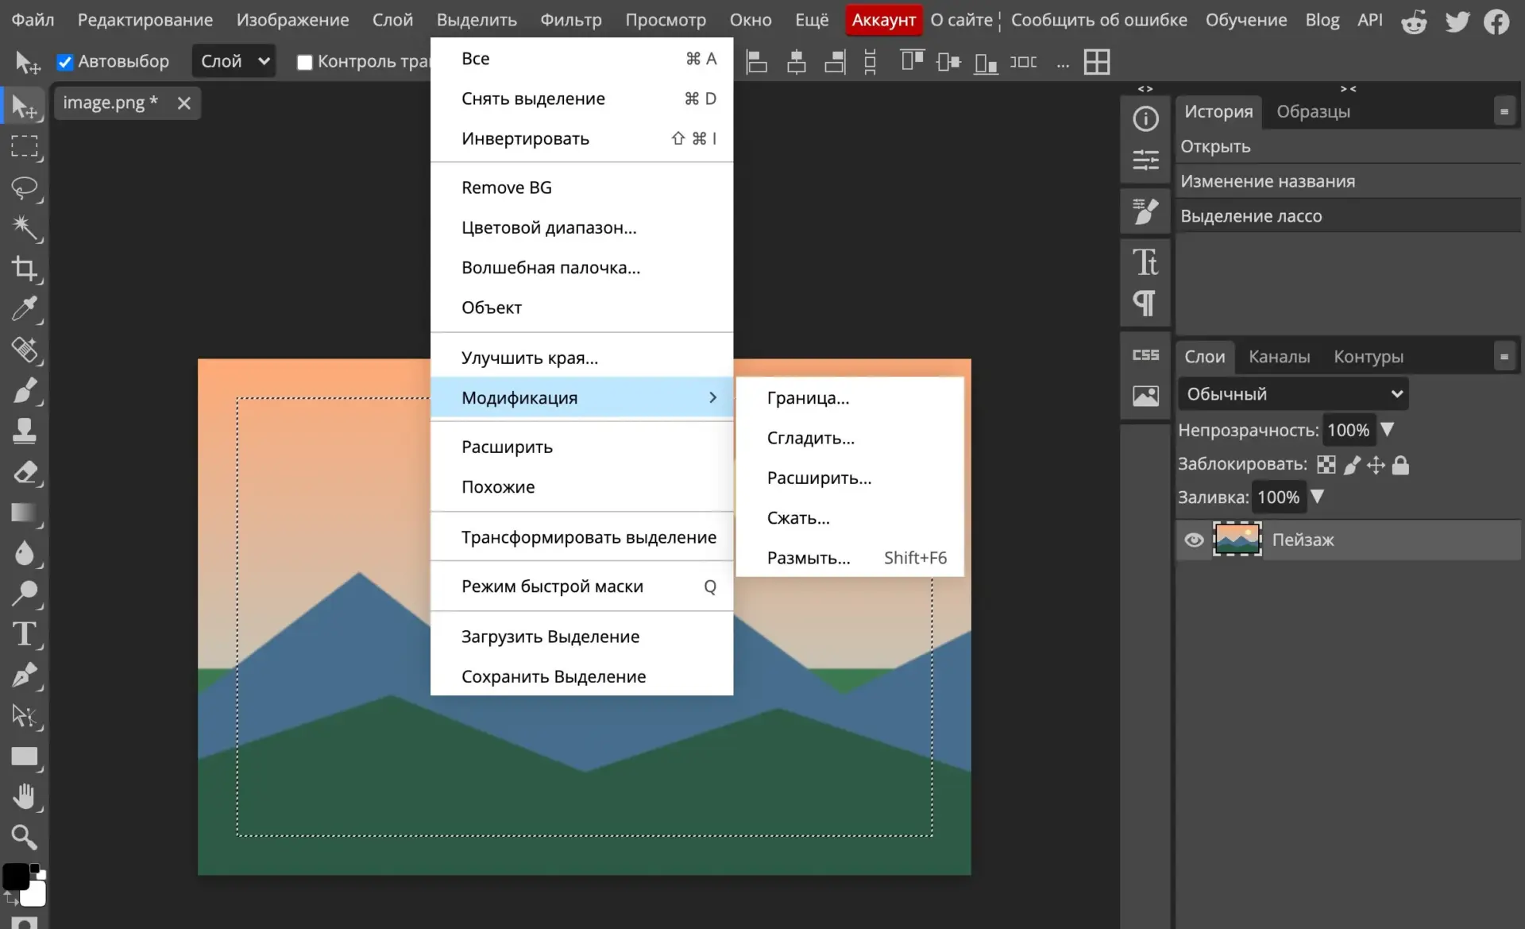Select the Zoom magnifier tool
Viewport: 1525px width, 929px height.
click(24, 837)
